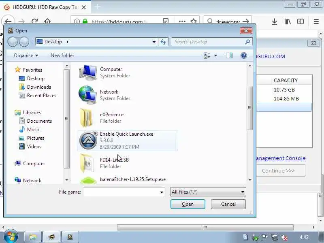Select the 10.73 GB drive row
Viewport: 324px width, 243px height.
pyautogui.click(x=284, y=90)
